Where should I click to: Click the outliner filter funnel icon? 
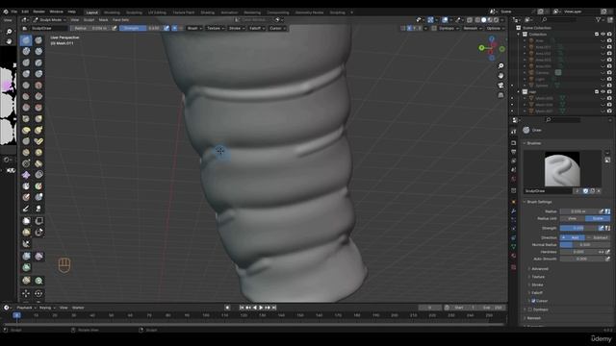[x=599, y=19]
